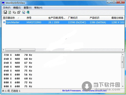
Task: Click the lower pane scroll-down arrow
Action: tap(123, 86)
